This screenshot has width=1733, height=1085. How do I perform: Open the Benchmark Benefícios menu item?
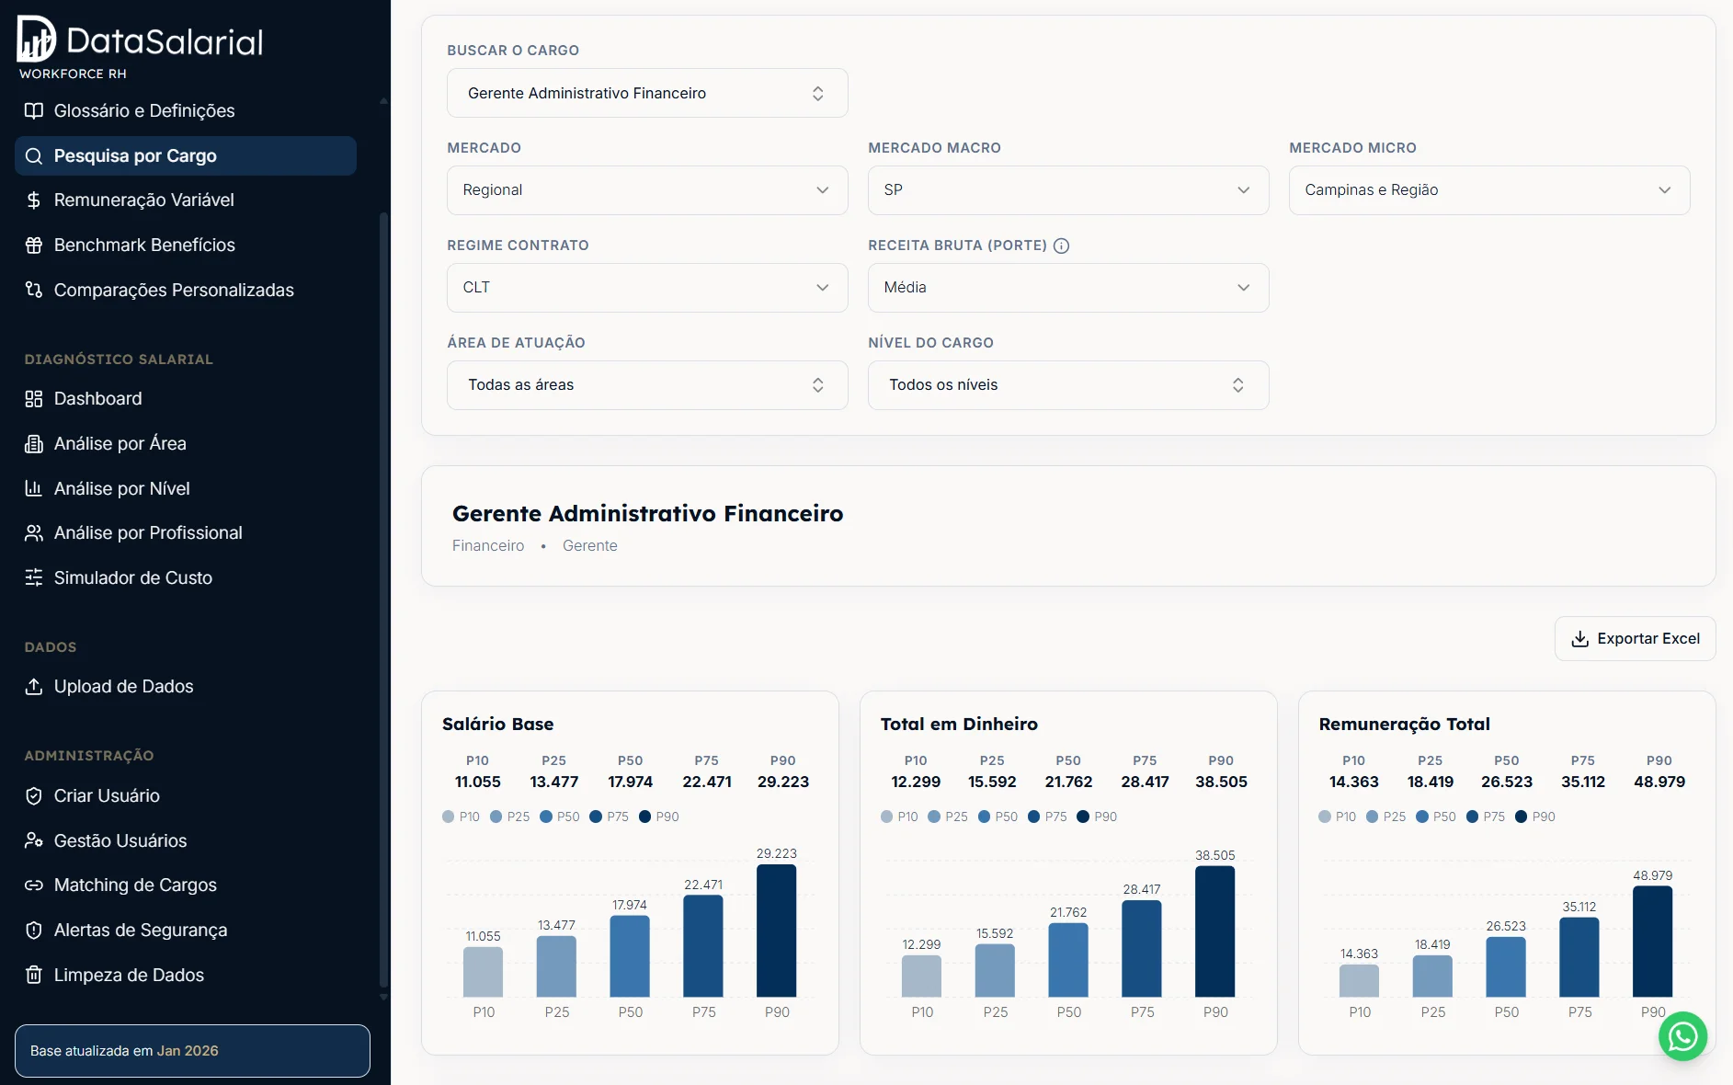pyautogui.click(x=186, y=246)
